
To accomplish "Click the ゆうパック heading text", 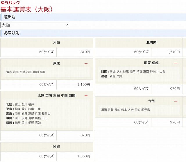I will point(10,3).
